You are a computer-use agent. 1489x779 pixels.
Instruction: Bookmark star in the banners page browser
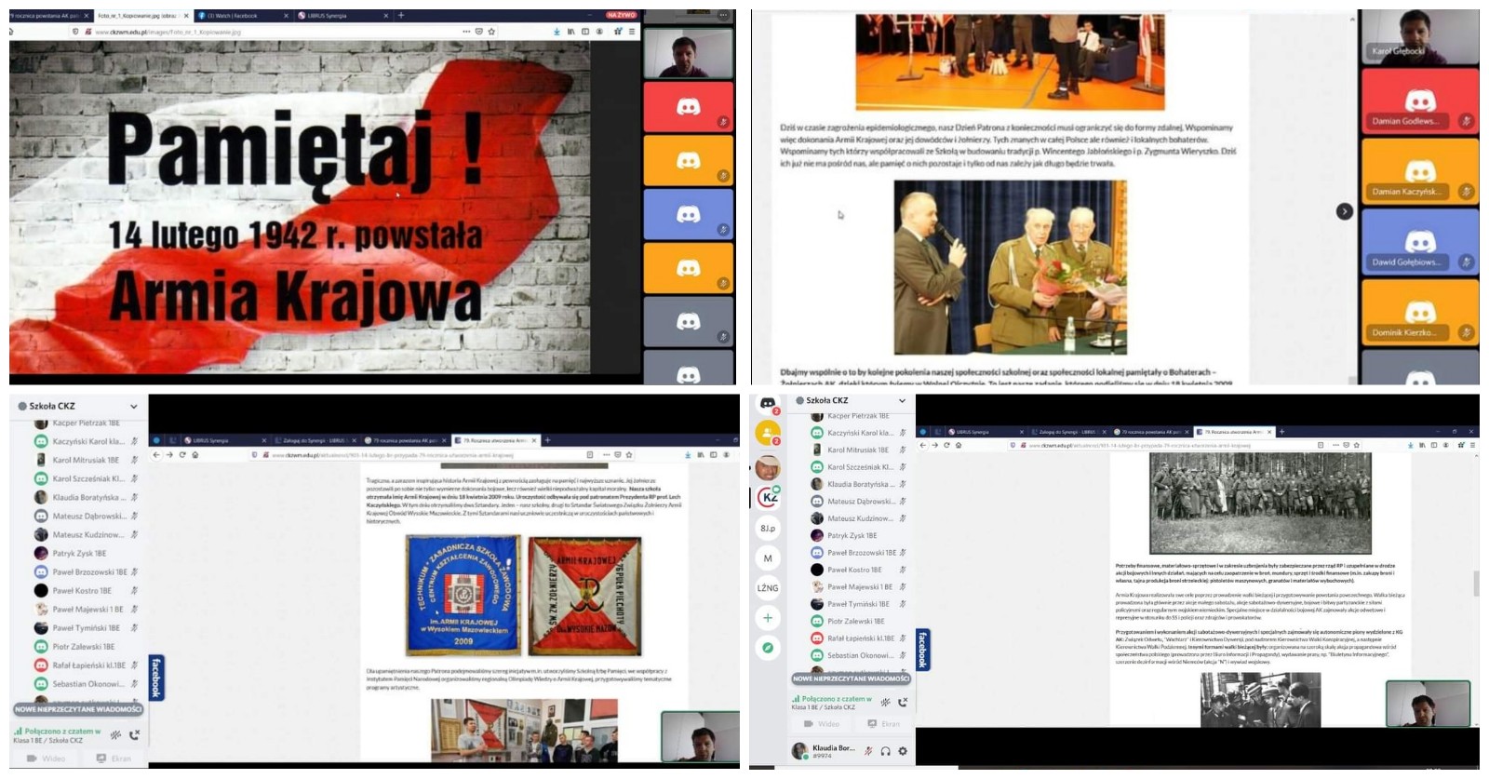(x=630, y=455)
